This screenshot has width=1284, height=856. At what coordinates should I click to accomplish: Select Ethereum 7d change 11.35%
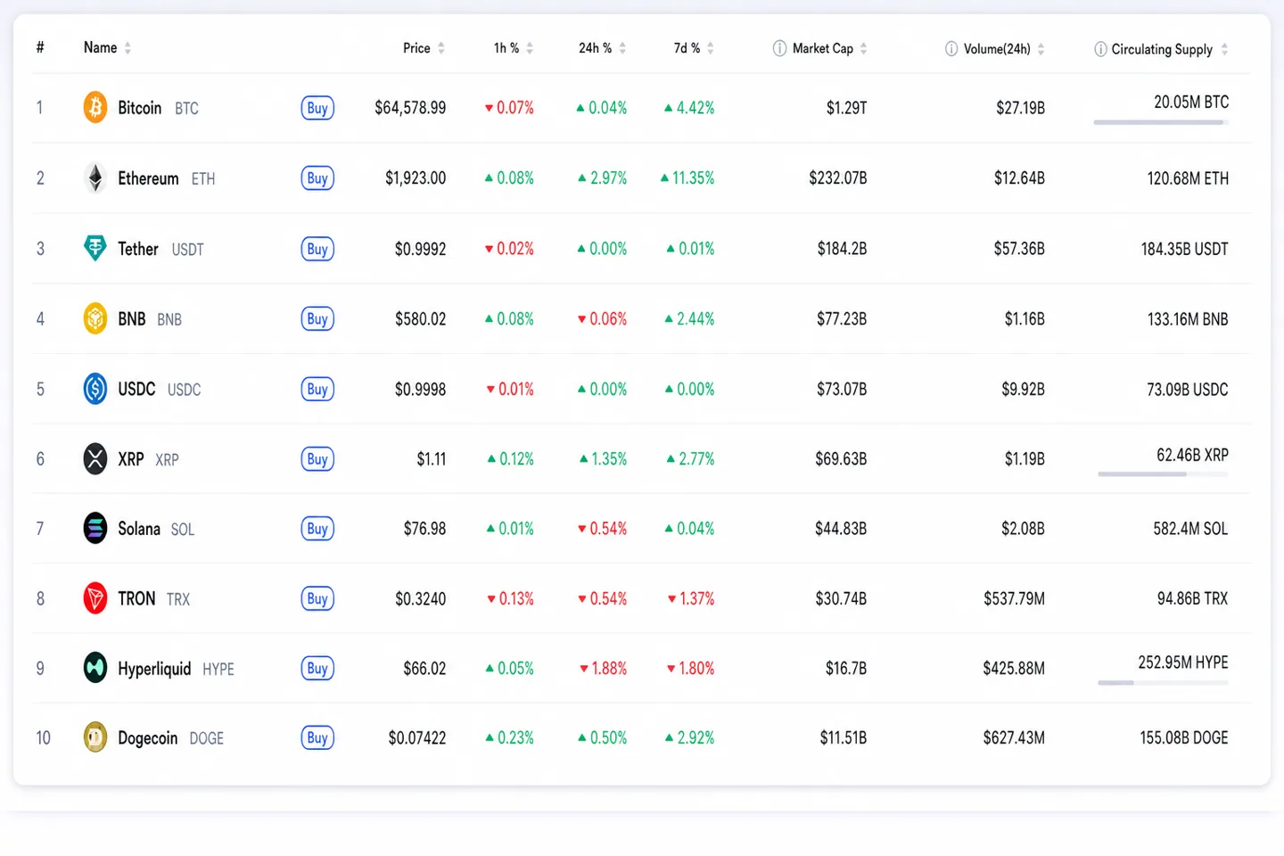(687, 178)
